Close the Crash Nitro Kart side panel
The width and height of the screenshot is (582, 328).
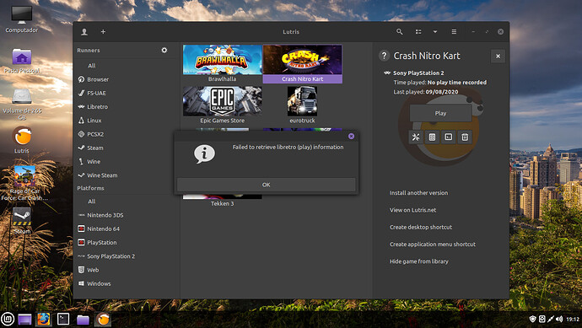tap(498, 56)
